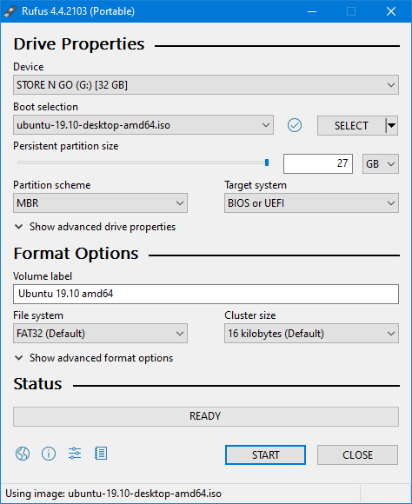This screenshot has height=504, width=412.
Task: Open the Cluster size dropdown
Action: click(311, 334)
